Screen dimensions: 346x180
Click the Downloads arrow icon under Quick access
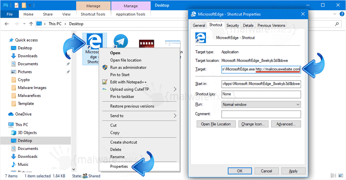tap(14, 56)
